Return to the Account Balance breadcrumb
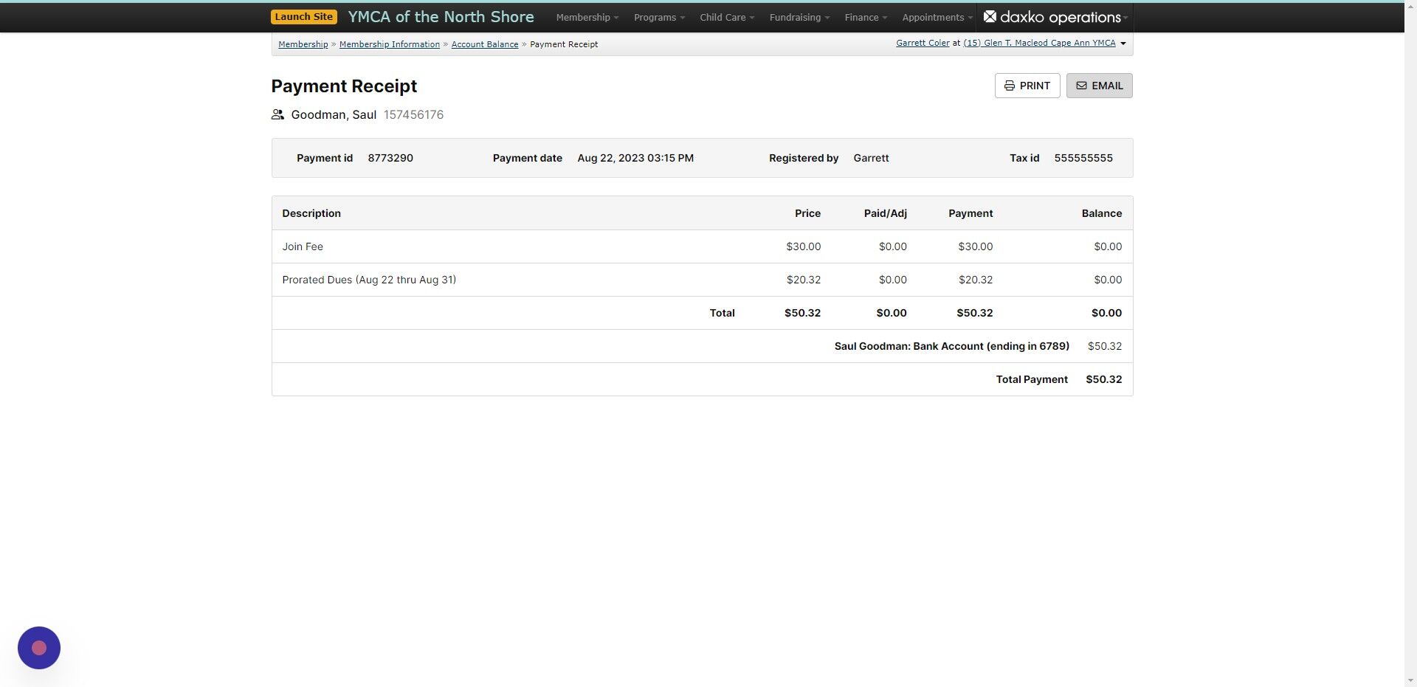This screenshot has height=687, width=1417. click(x=485, y=44)
